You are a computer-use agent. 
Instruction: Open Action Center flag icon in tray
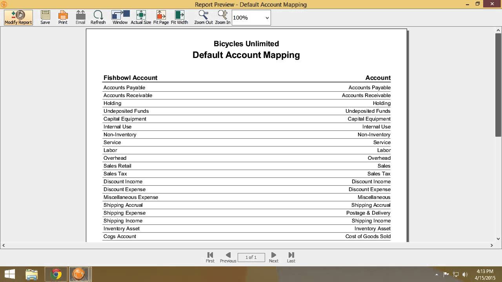point(446,275)
